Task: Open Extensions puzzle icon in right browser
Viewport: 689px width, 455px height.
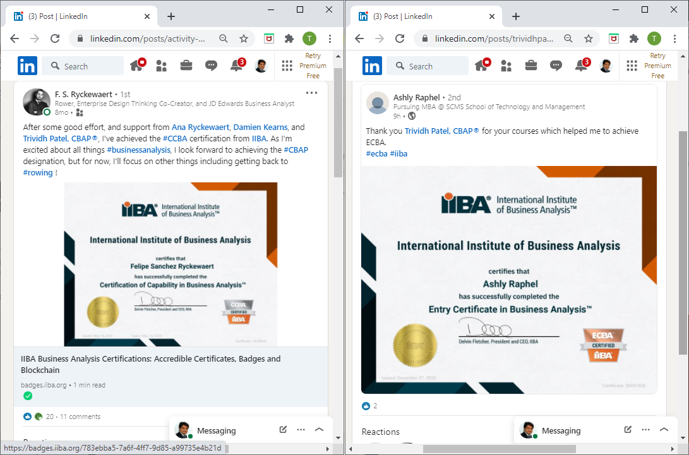Action: click(634, 38)
